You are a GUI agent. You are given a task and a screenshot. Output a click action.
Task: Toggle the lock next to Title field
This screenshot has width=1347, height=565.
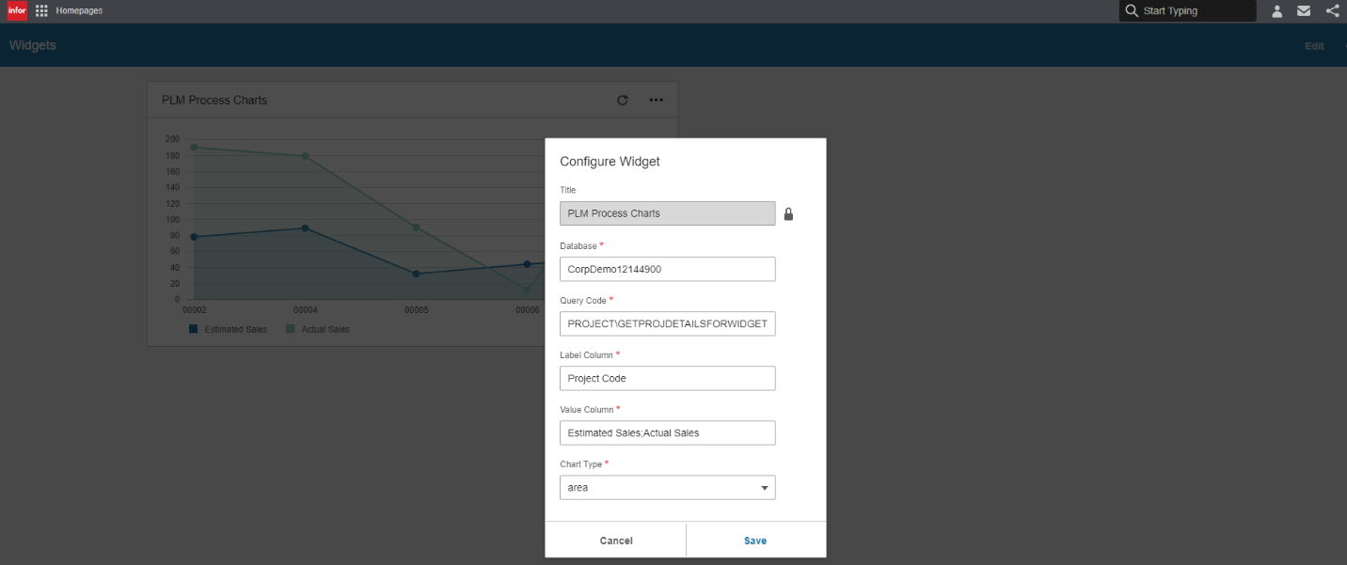[x=788, y=213]
